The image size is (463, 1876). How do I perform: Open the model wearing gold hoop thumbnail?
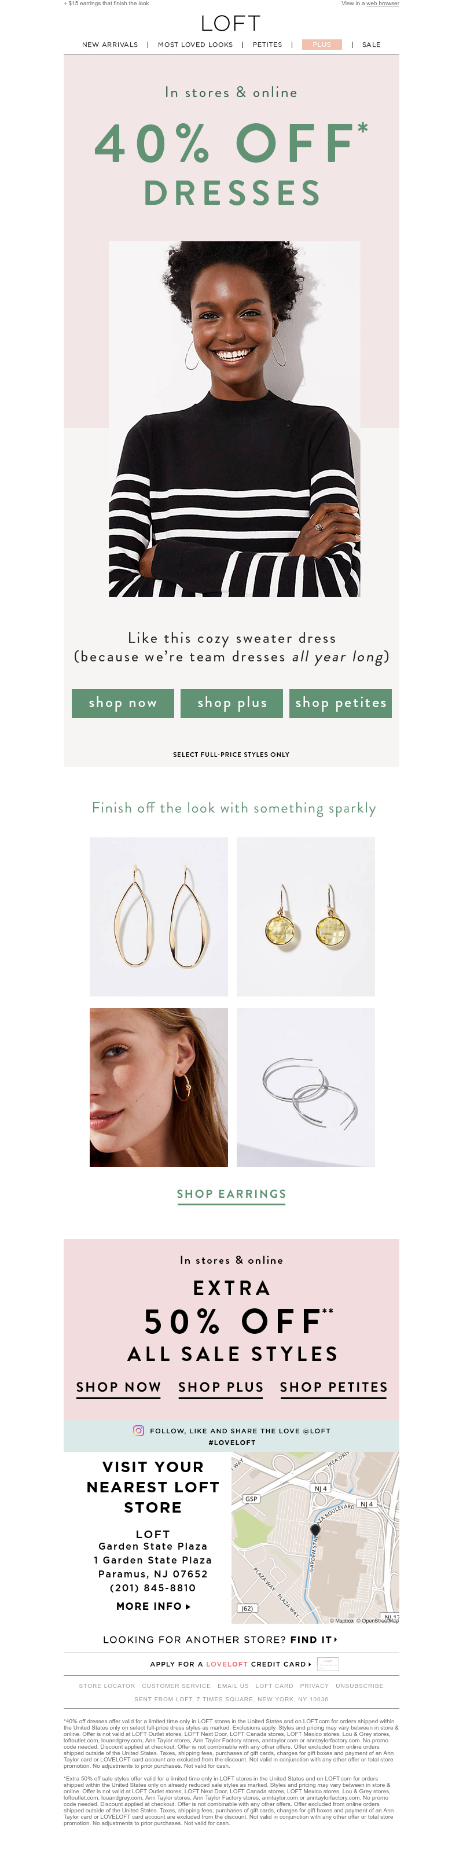pos(159,1087)
